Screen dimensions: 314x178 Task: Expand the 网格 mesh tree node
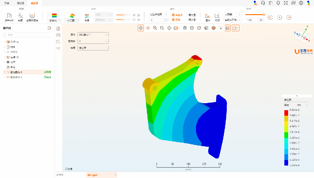[5, 62]
